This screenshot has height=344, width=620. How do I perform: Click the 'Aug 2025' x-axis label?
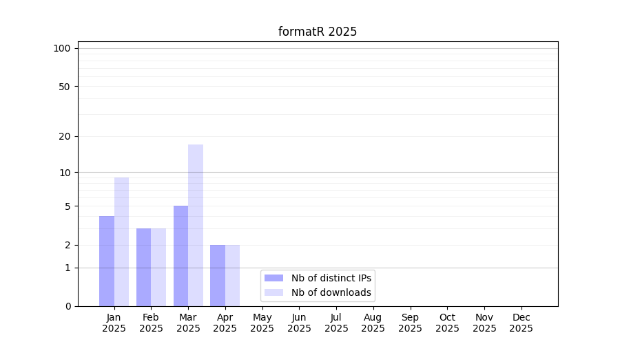point(373,323)
